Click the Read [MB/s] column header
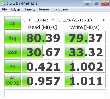Image resolution: width=110 pixels, height=99 pixels. coord(43,27)
